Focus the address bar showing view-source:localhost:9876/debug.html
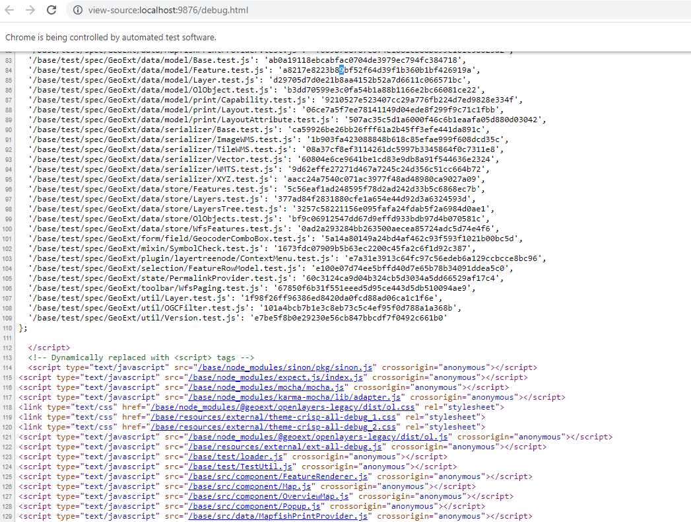Viewport: 691px width, 522px height. click(x=379, y=10)
